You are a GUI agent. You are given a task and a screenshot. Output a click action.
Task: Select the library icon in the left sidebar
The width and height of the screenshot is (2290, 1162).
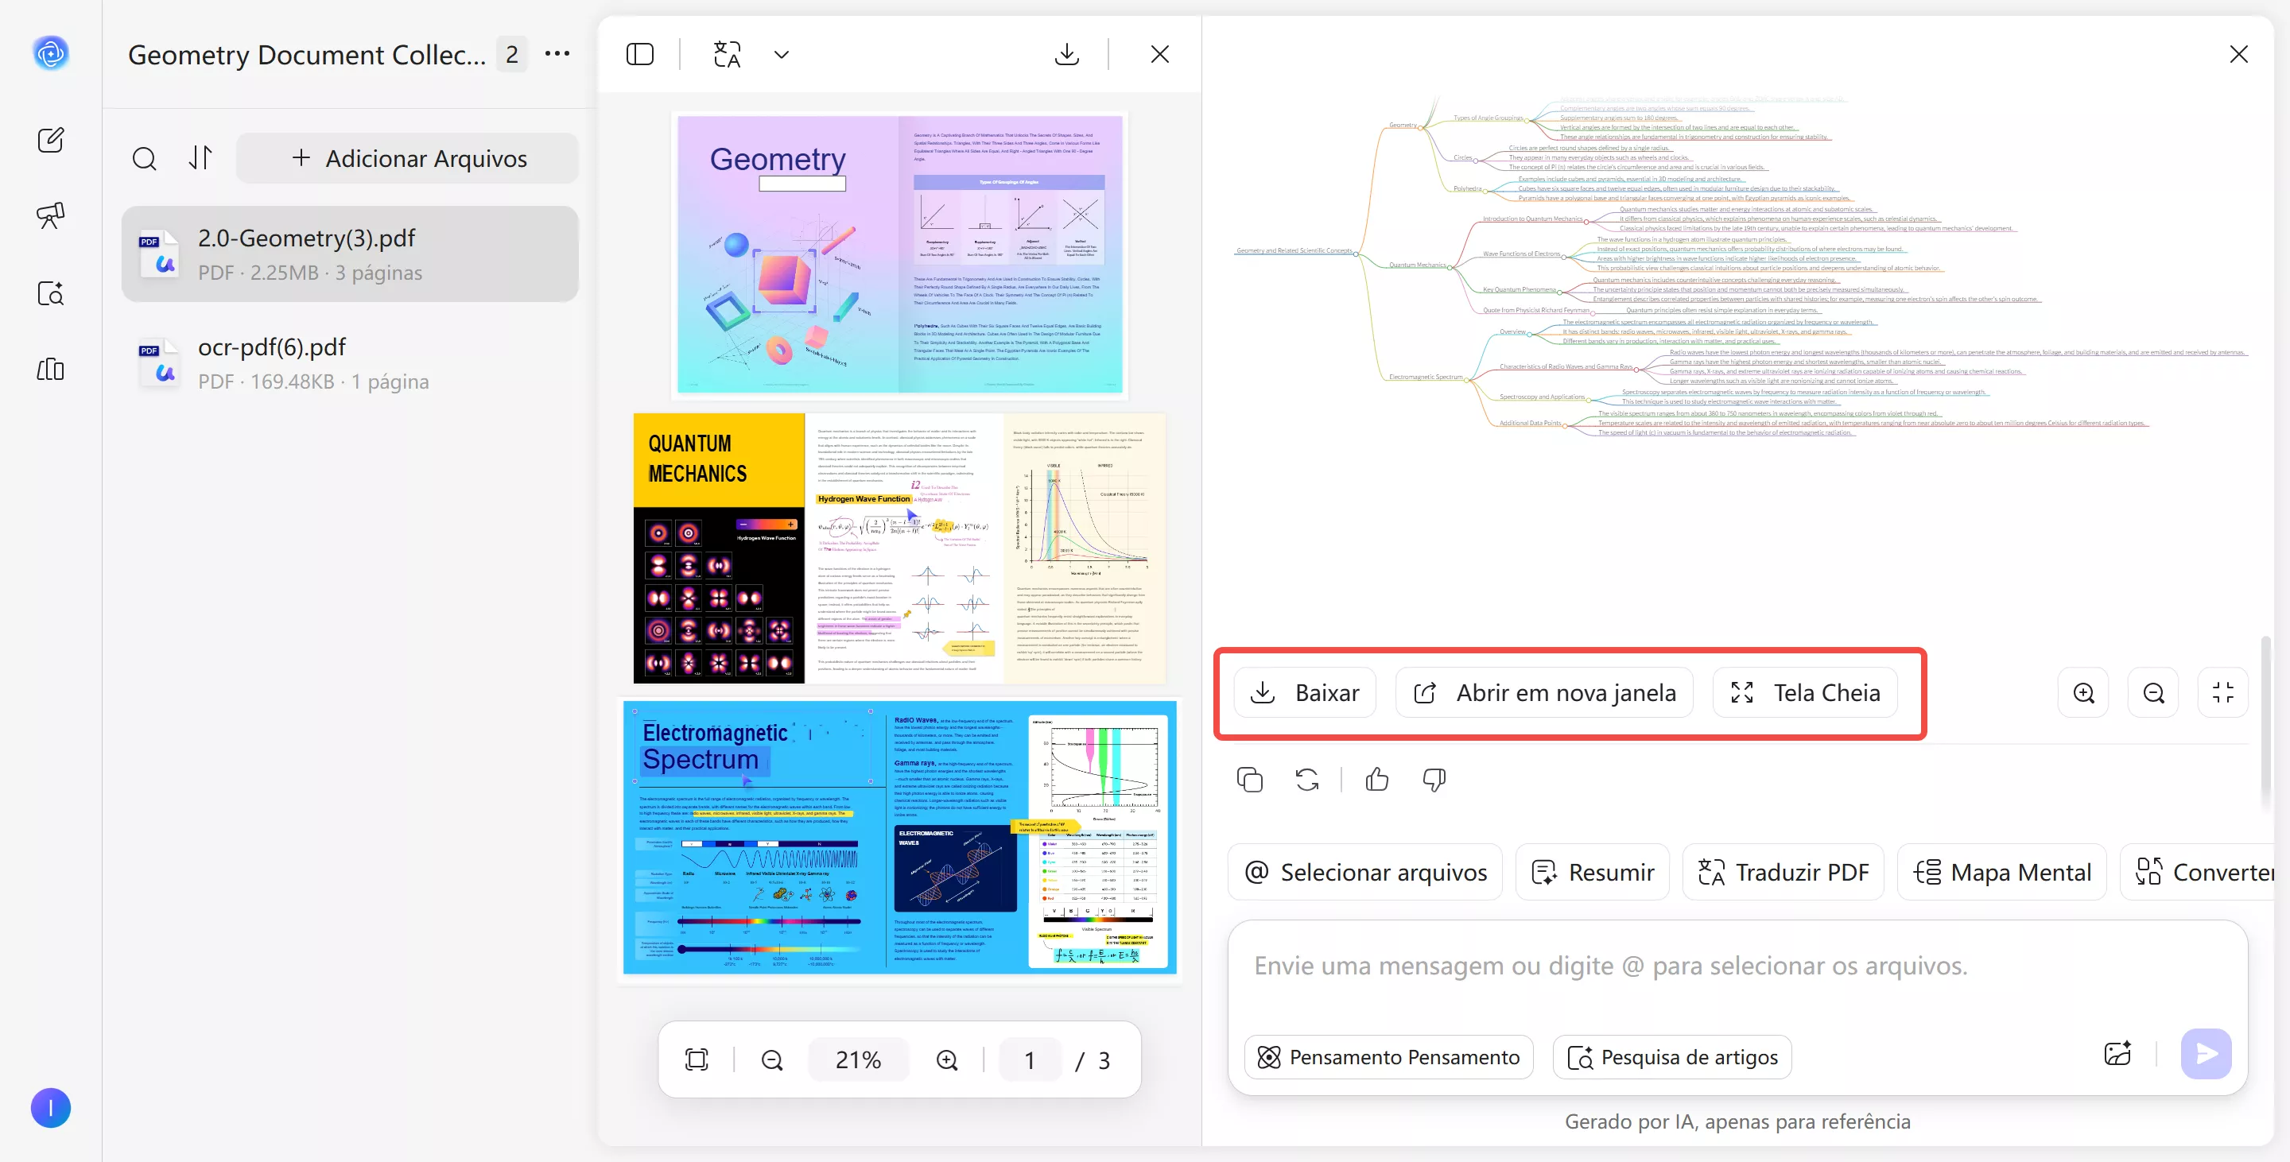[51, 369]
